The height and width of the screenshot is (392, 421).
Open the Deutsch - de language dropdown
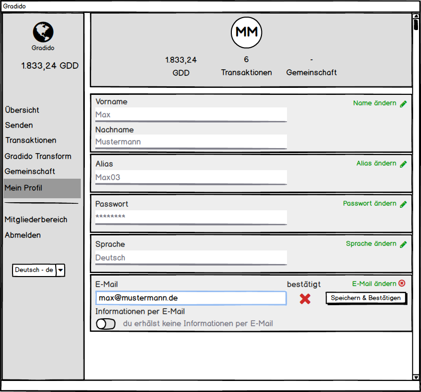click(x=60, y=270)
